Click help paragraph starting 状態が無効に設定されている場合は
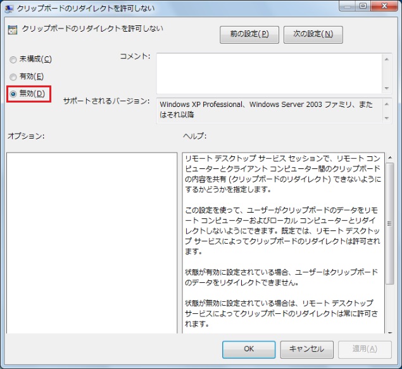This screenshot has width=402, height=369. coord(281,313)
